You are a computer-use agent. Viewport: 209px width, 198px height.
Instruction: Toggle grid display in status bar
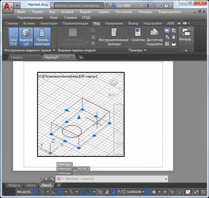click(x=36, y=192)
